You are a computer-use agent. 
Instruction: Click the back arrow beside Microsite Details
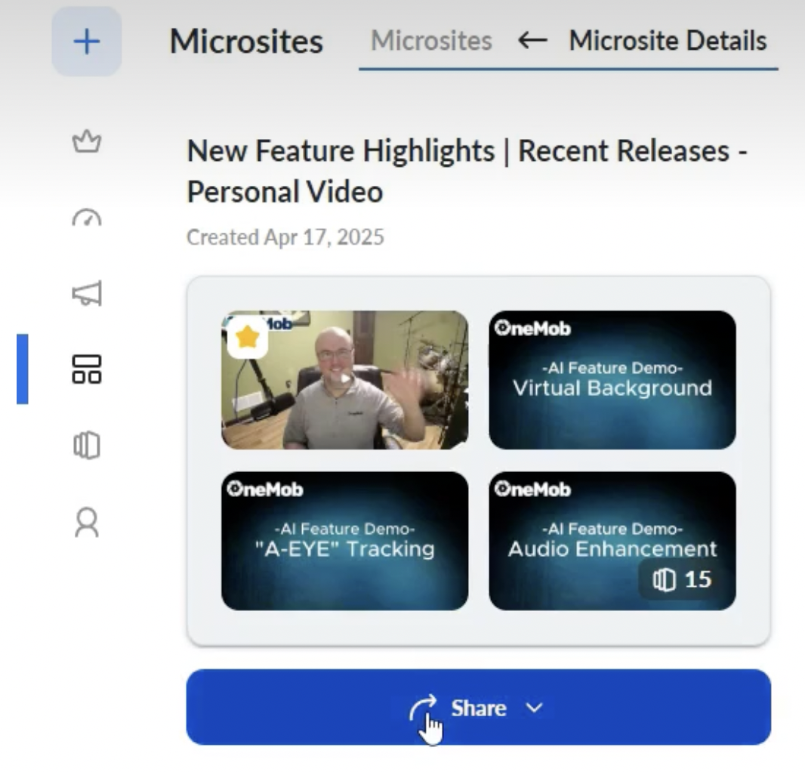532,40
